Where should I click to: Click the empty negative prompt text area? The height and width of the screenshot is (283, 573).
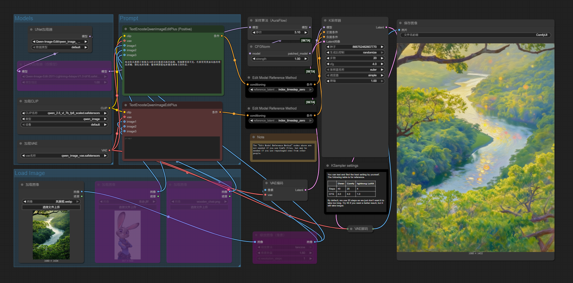point(172,148)
